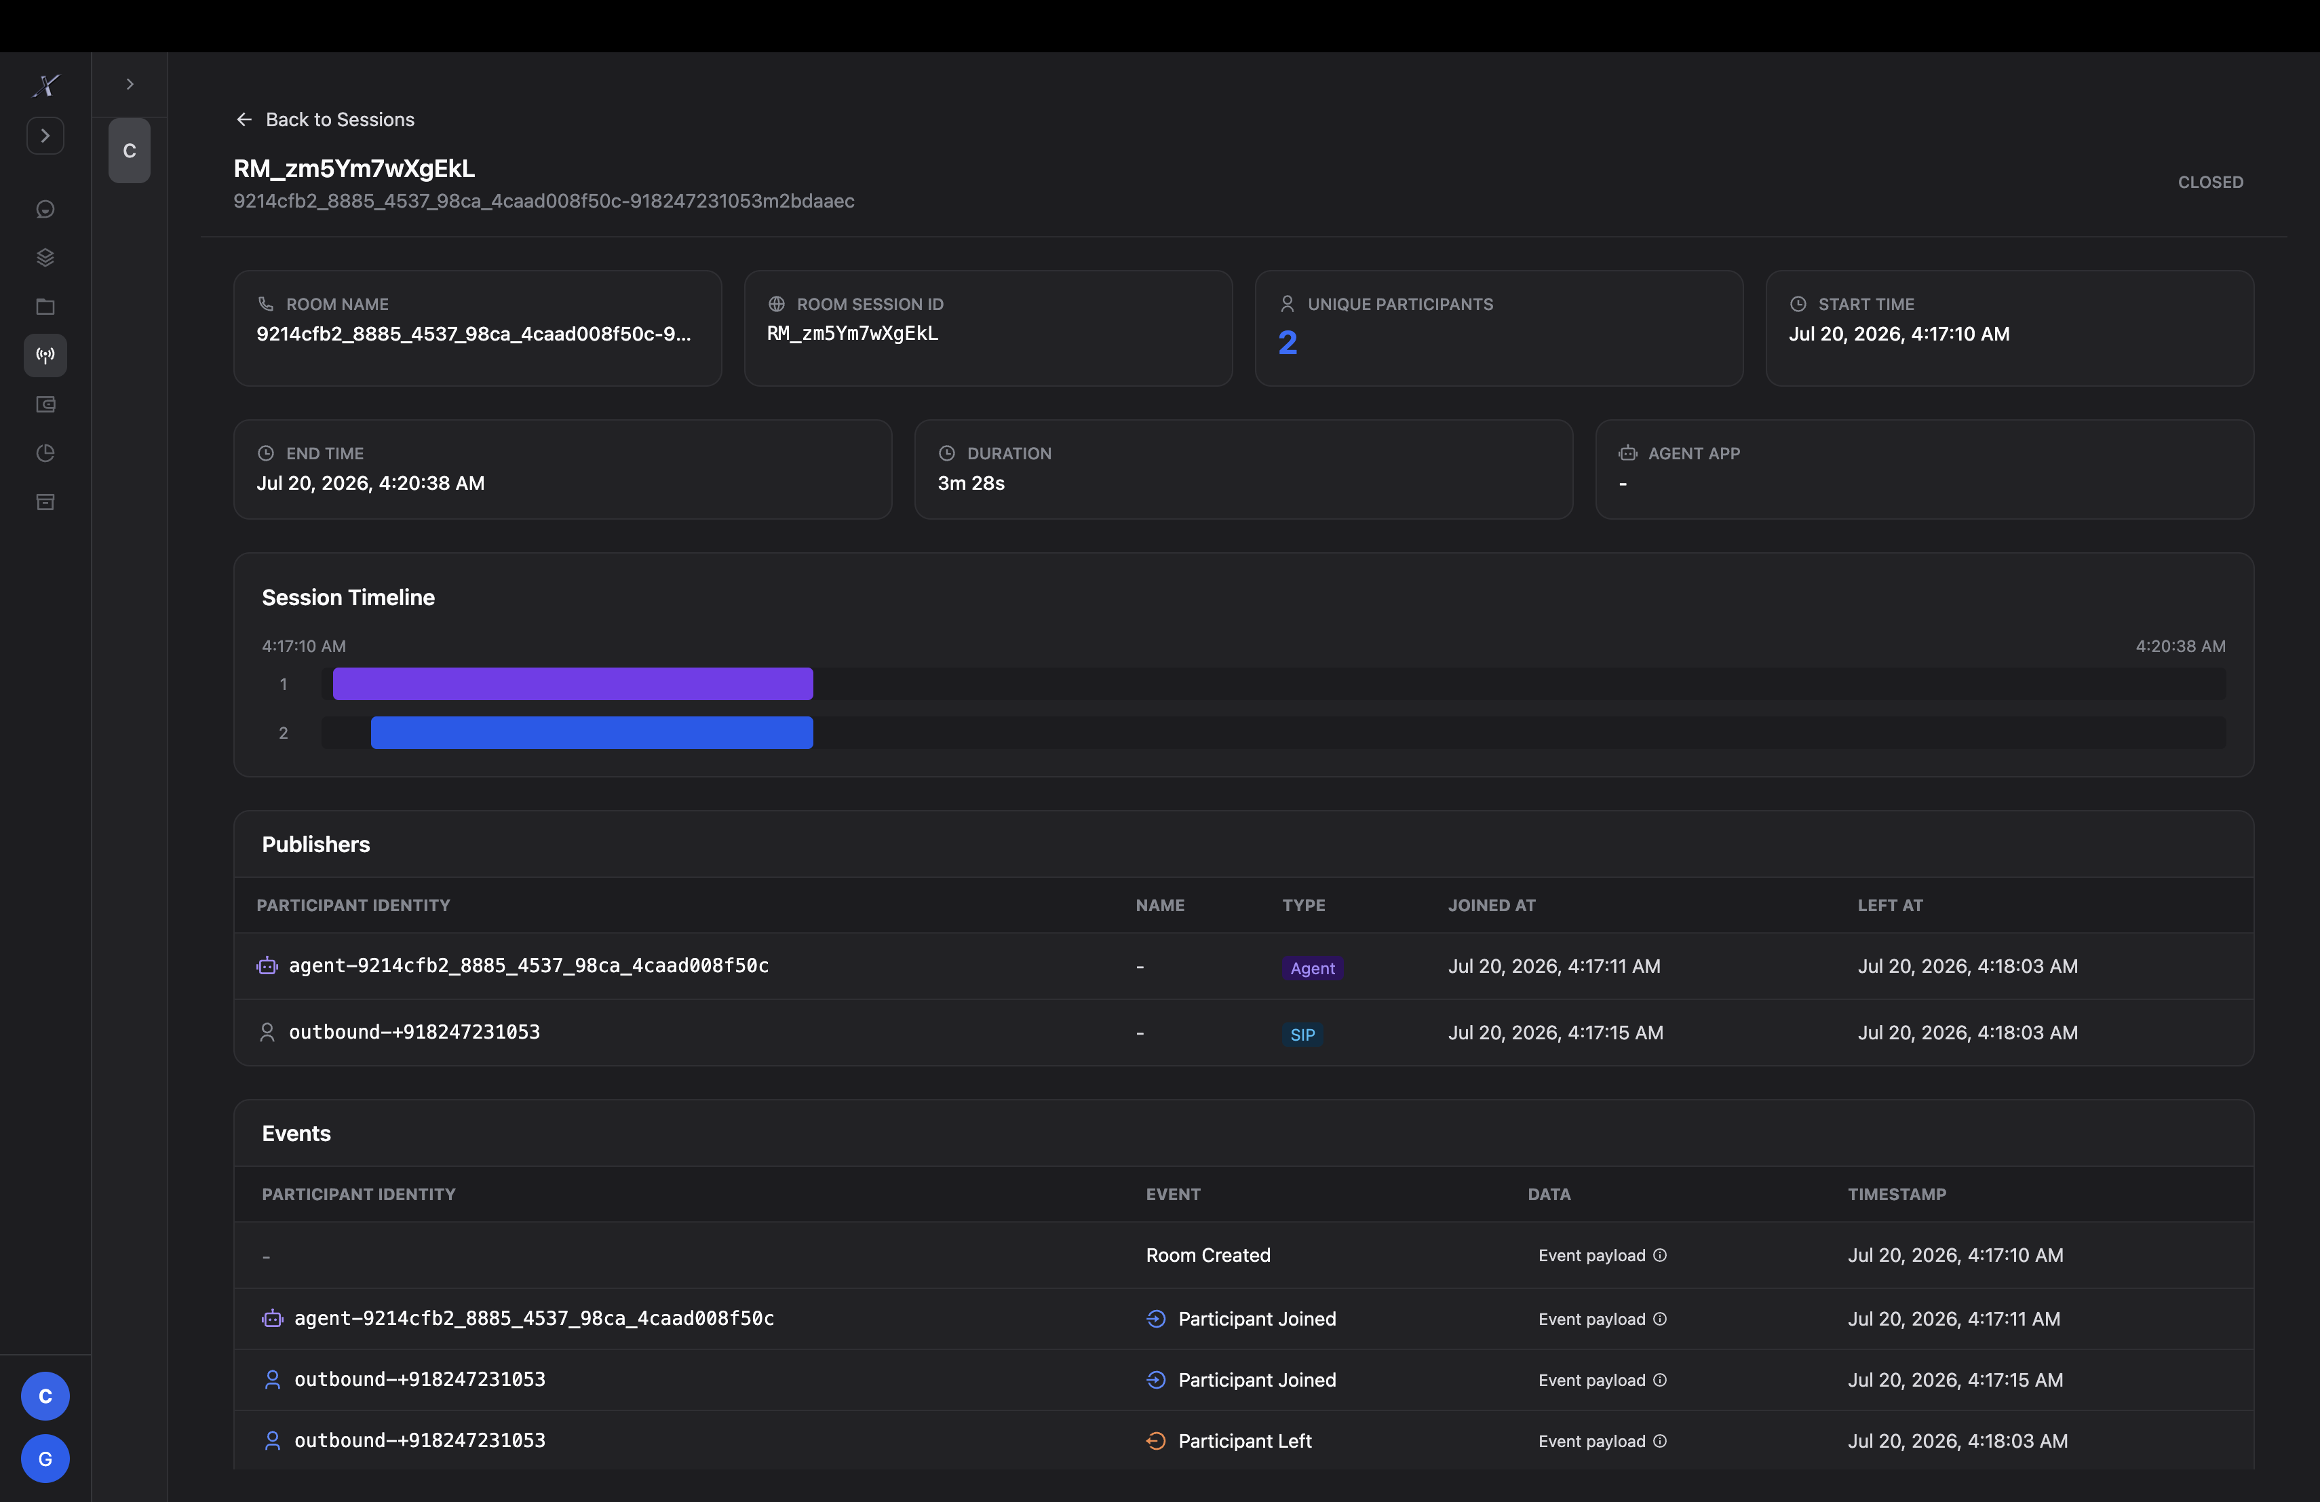Screen dimensions: 2320x1502
Task: Click the Room Session ID value RM_zm5Ym7wXgEkL
Action: pos(852,333)
